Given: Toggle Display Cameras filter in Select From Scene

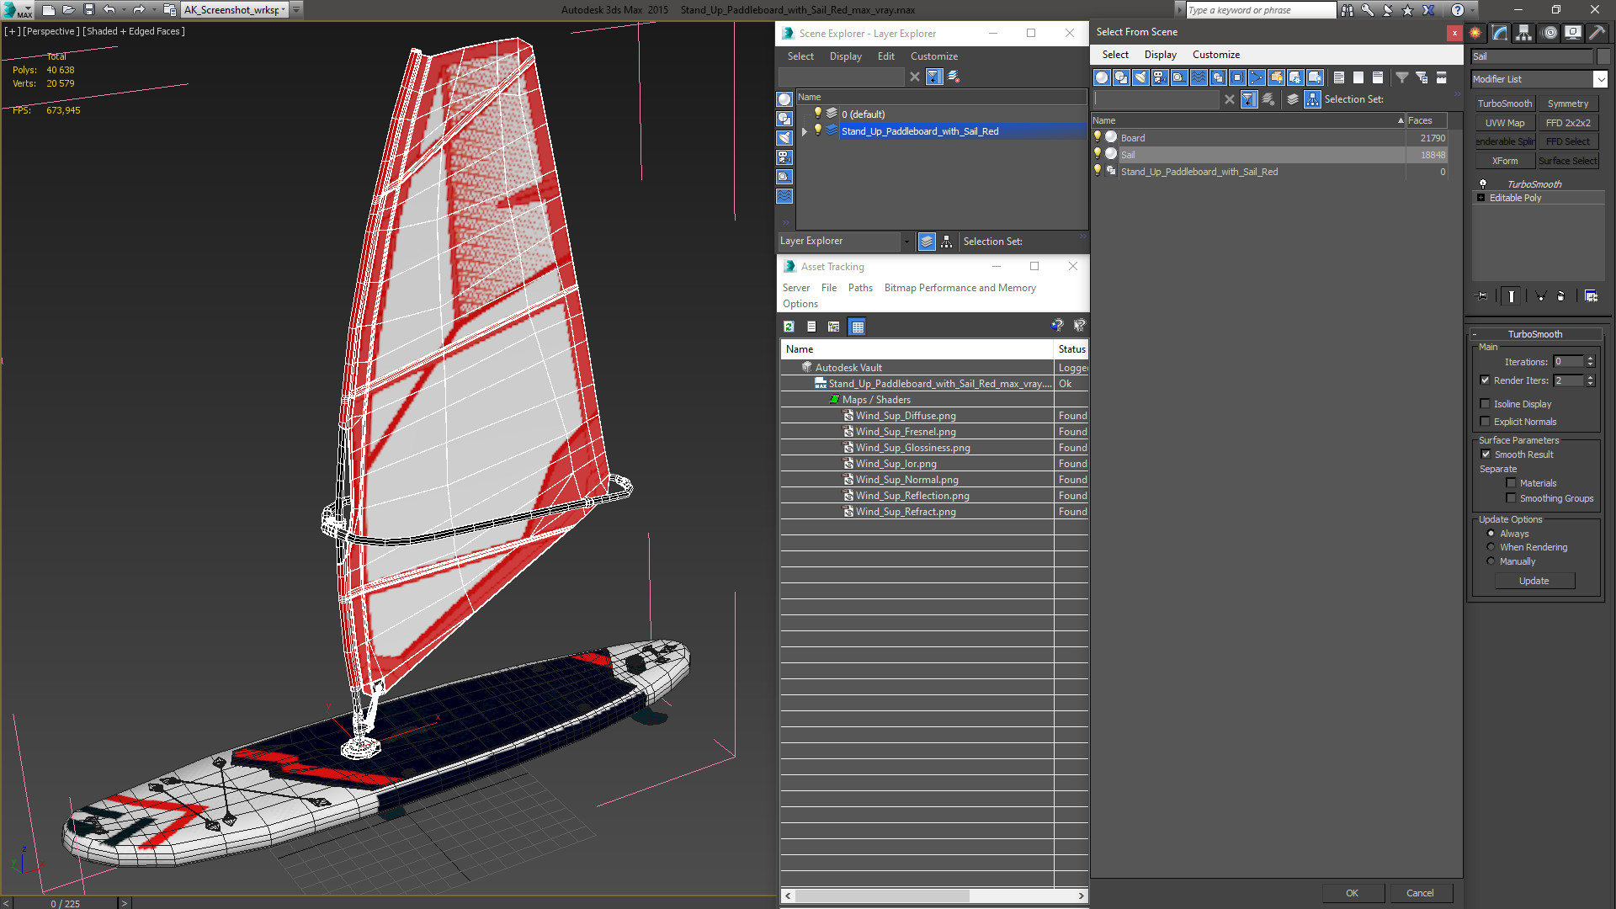Looking at the screenshot, I should coord(1160,77).
